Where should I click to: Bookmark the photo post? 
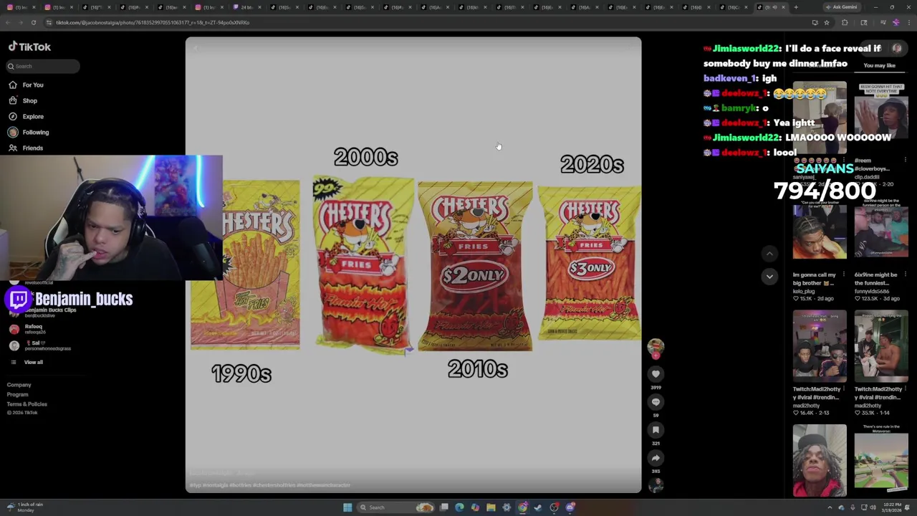(656, 429)
